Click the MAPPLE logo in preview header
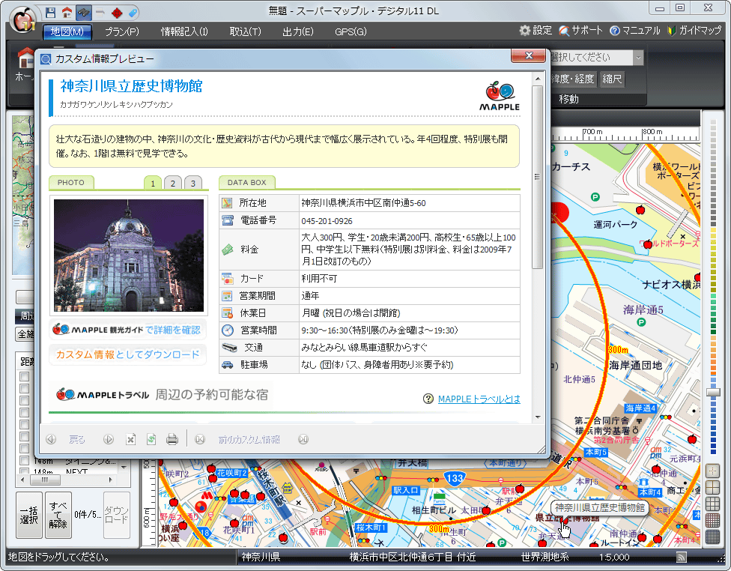The image size is (731, 571). coord(500,97)
